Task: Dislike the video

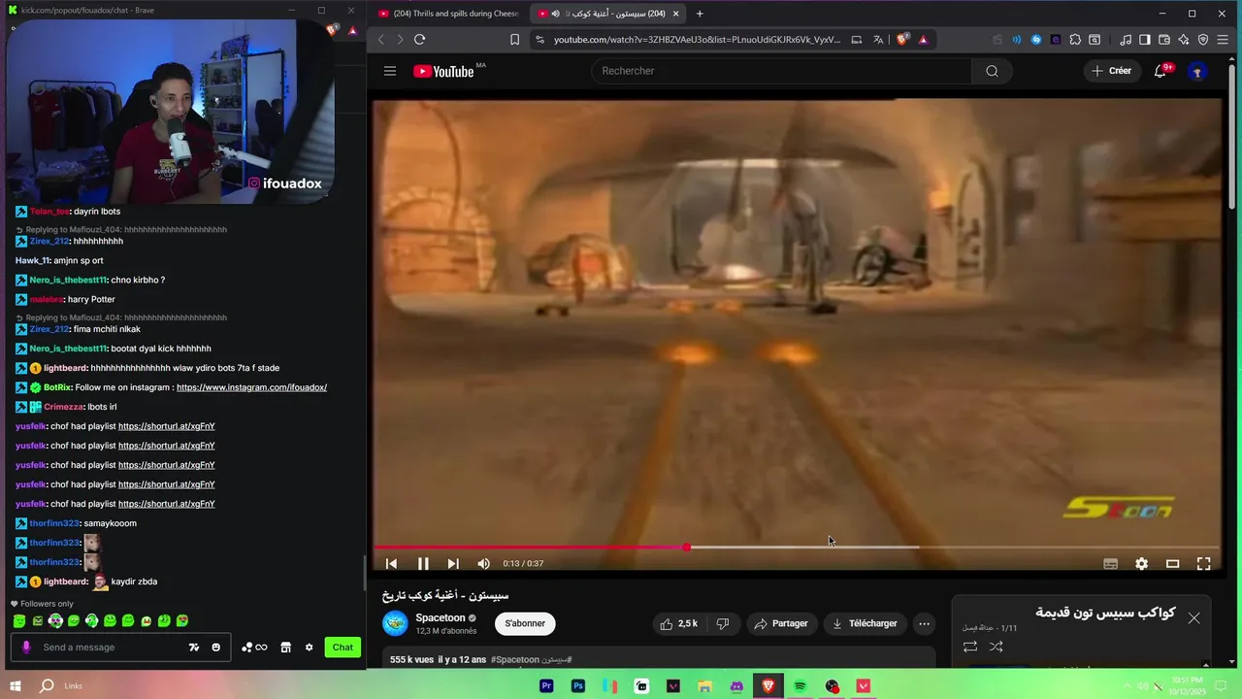Action: tap(722, 623)
